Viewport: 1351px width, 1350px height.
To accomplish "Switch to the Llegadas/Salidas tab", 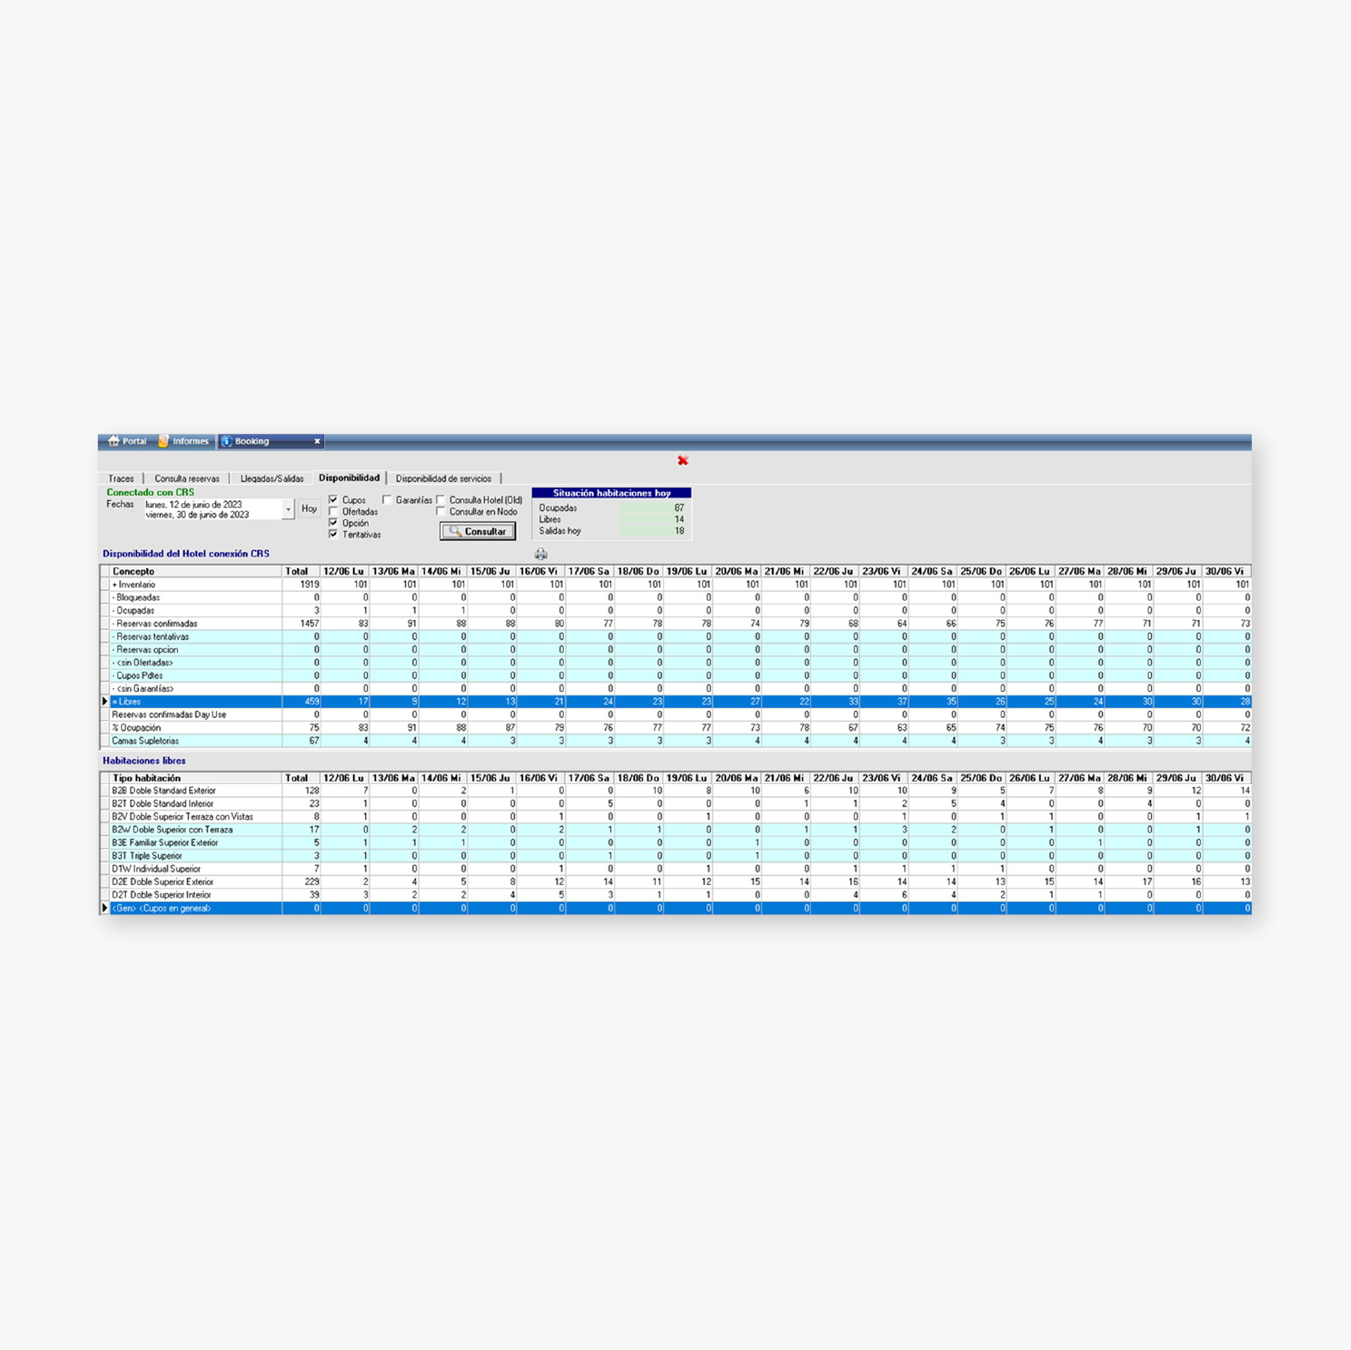I will click(x=272, y=478).
